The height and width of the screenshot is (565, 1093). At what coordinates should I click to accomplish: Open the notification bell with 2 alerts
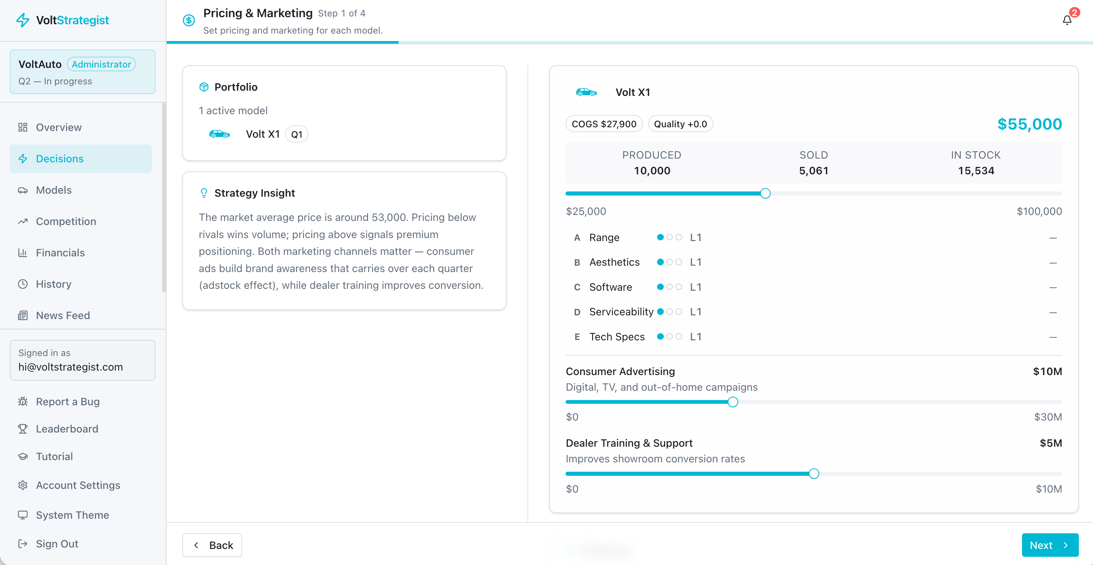tap(1068, 20)
